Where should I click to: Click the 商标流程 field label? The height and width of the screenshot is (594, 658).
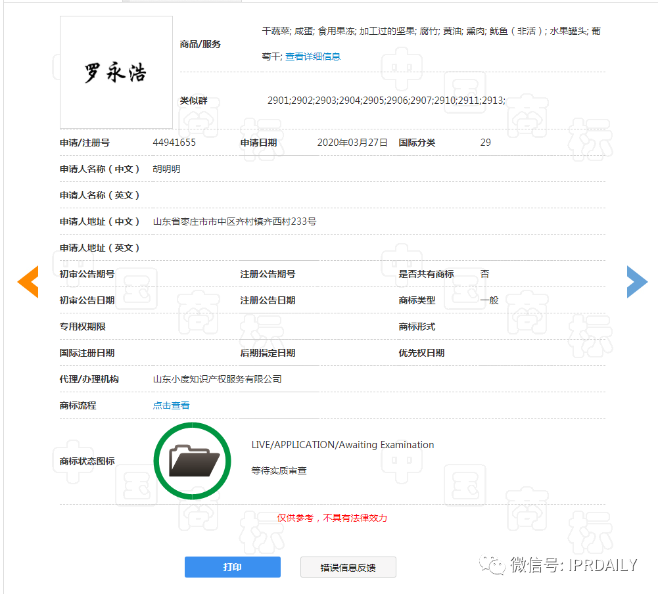tap(78, 405)
